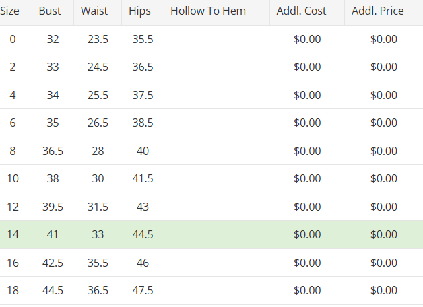This screenshot has width=423, height=307.
Task: Sort by the Bust column header
Action: coord(53,12)
